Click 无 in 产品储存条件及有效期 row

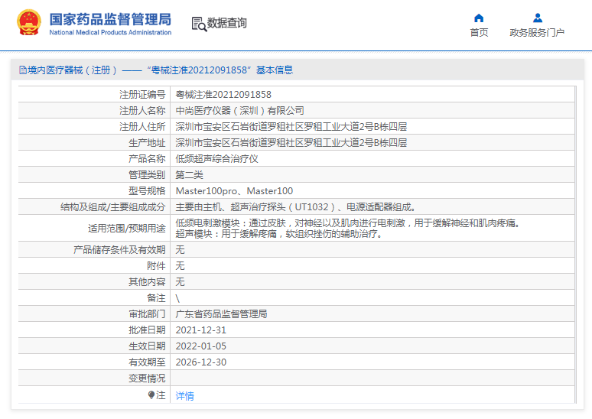[180, 249]
